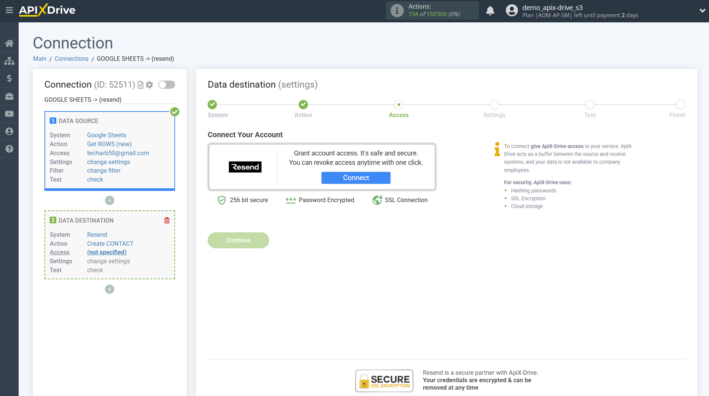This screenshot has width=709, height=396.
Task: Add a new step below Data Destination
Action: pyautogui.click(x=109, y=289)
